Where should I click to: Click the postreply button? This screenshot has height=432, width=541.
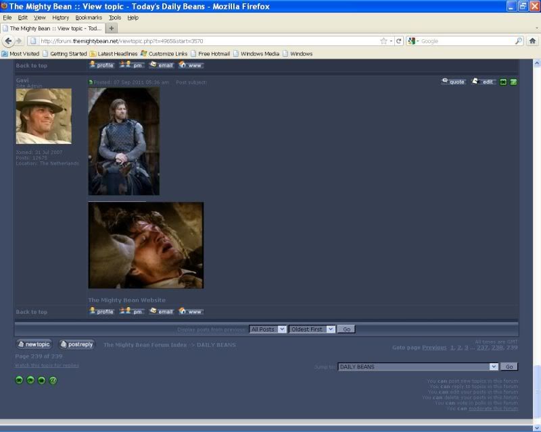point(76,344)
